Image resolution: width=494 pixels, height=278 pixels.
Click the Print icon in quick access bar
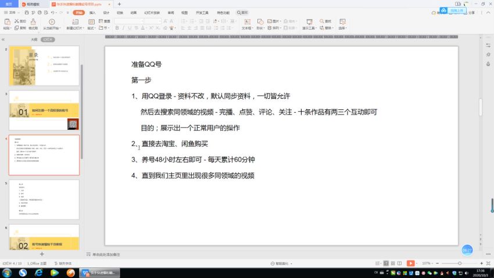click(40, 13)
